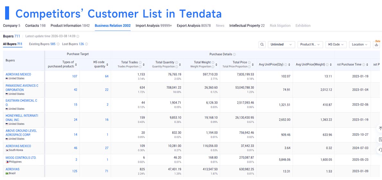Screen dimensions: 382x180
Task: Sort the Avg UnitPrice(Weight) column
Action: (331, 65)
